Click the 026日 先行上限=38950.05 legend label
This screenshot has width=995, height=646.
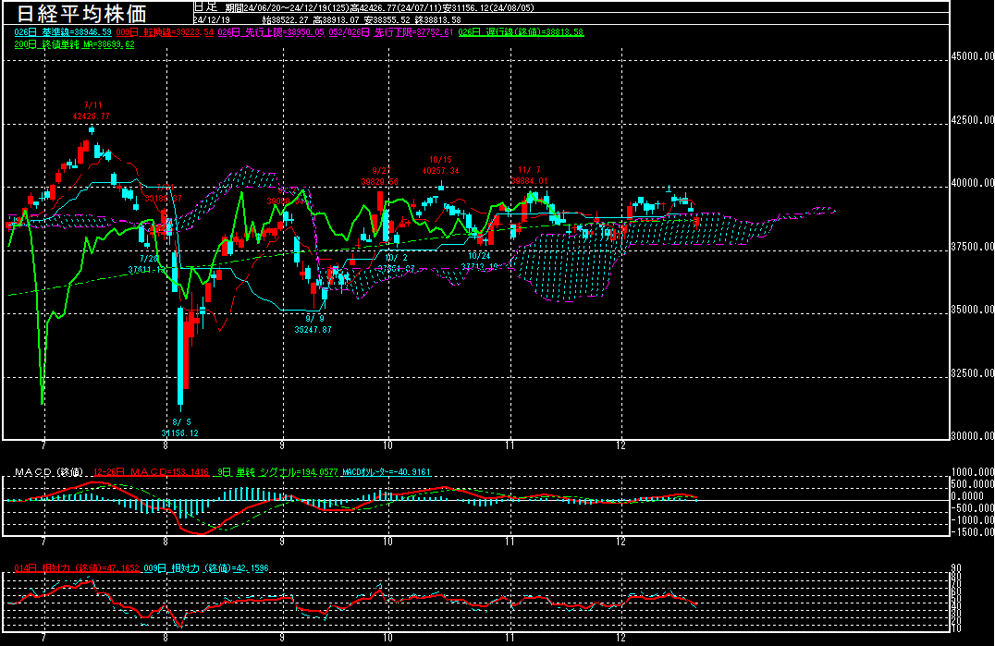pos(271,31)
